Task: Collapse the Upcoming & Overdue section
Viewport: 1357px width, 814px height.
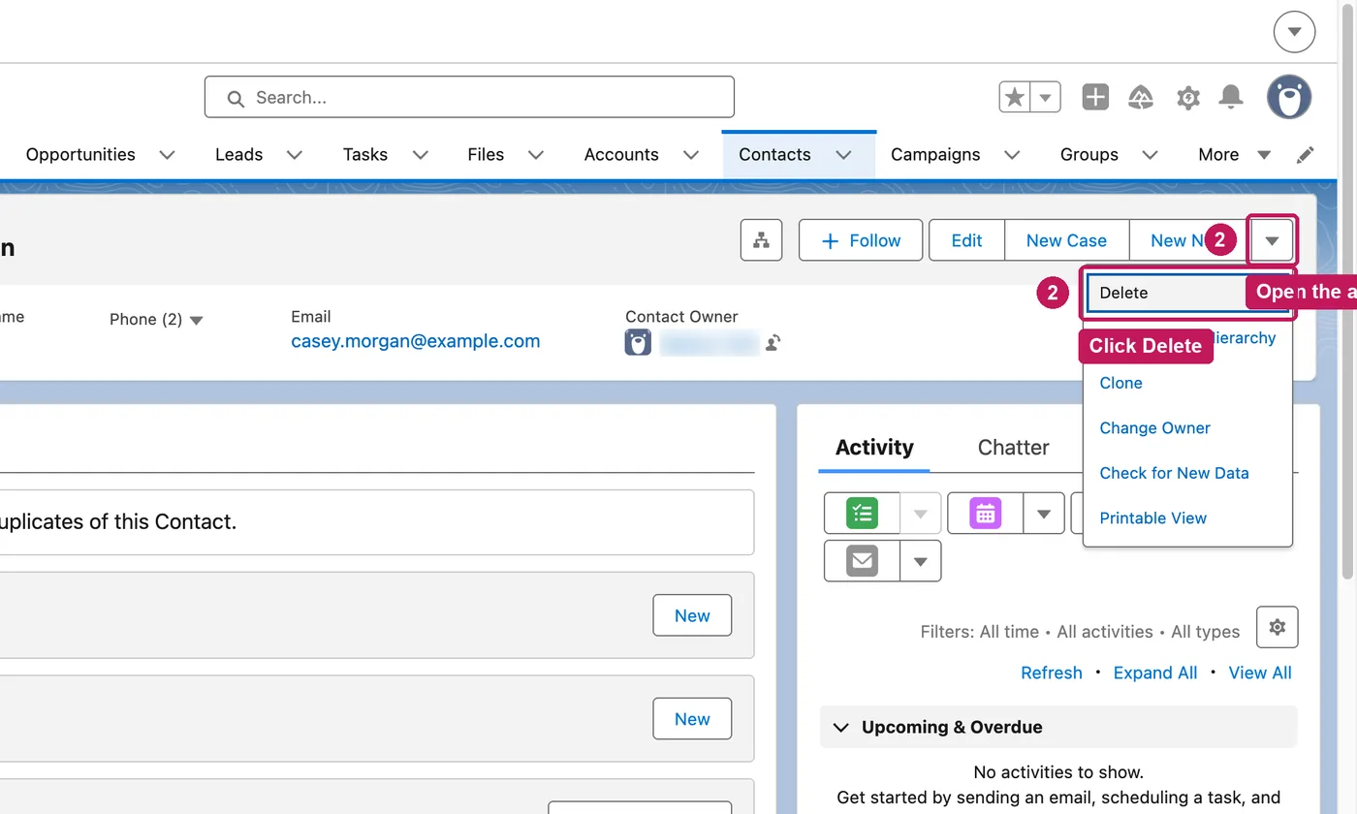Action: coord(841,727)
